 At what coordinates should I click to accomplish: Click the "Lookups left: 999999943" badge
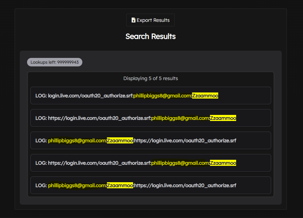pyautogui.click(x=55, y=62)
